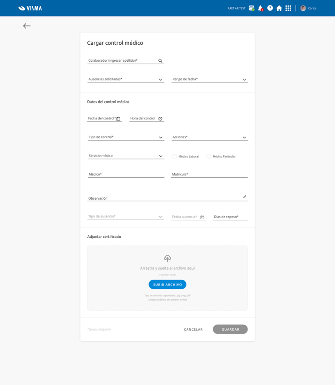
Task: Open the notifications bell
Action: coord(260,8)
